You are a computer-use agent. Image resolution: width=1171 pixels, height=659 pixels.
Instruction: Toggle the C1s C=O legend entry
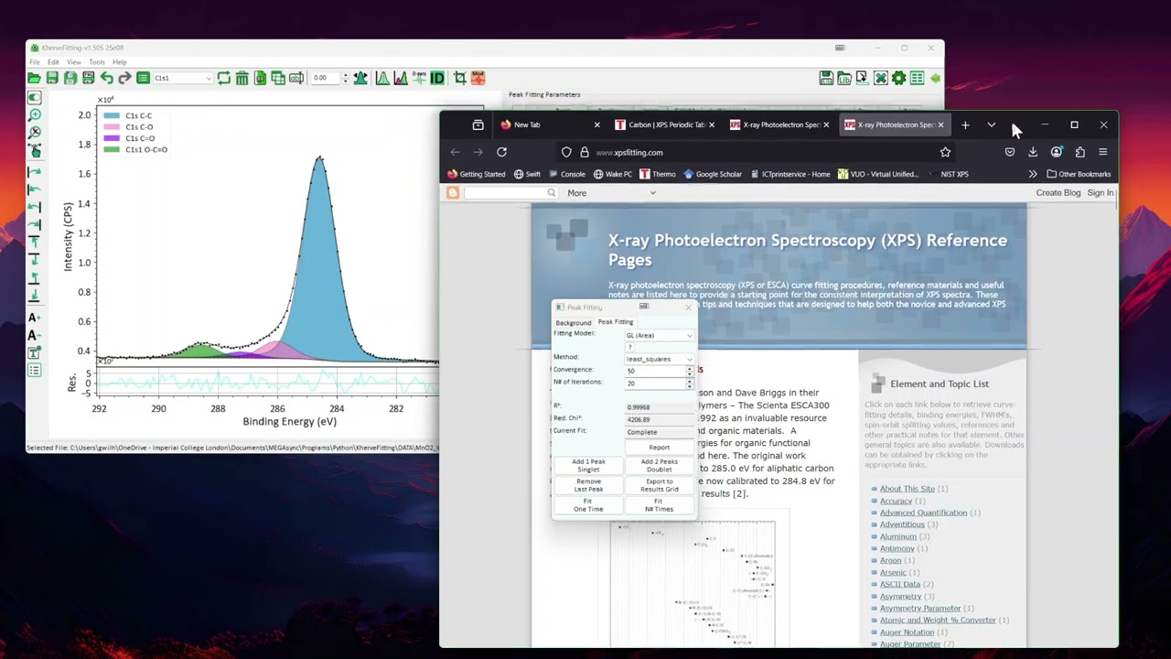(x=129, y=138)
